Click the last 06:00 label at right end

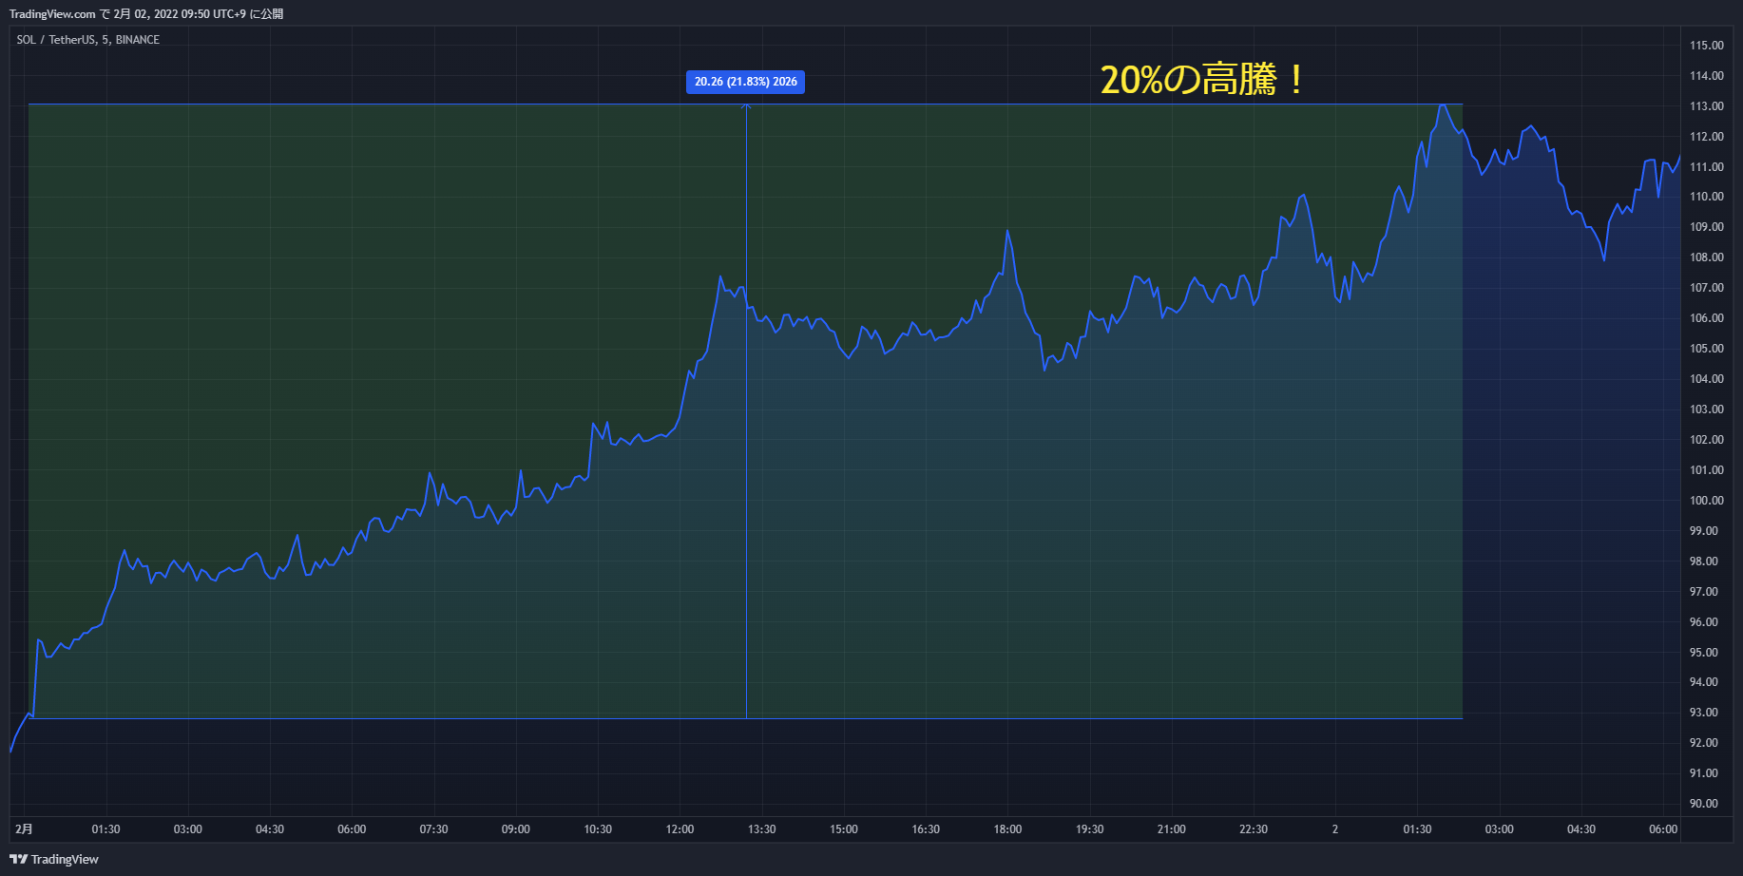[x=1663, y=829]
